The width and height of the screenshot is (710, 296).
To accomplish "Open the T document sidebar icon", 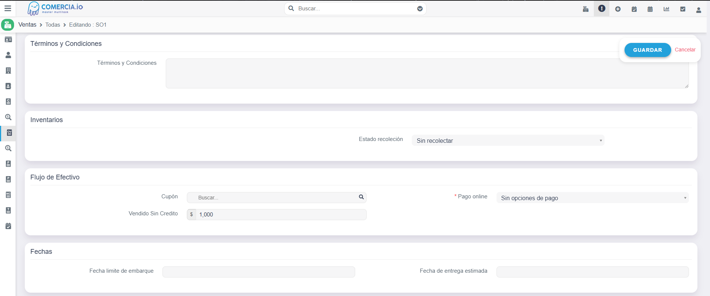I will (x=8, y=211).
